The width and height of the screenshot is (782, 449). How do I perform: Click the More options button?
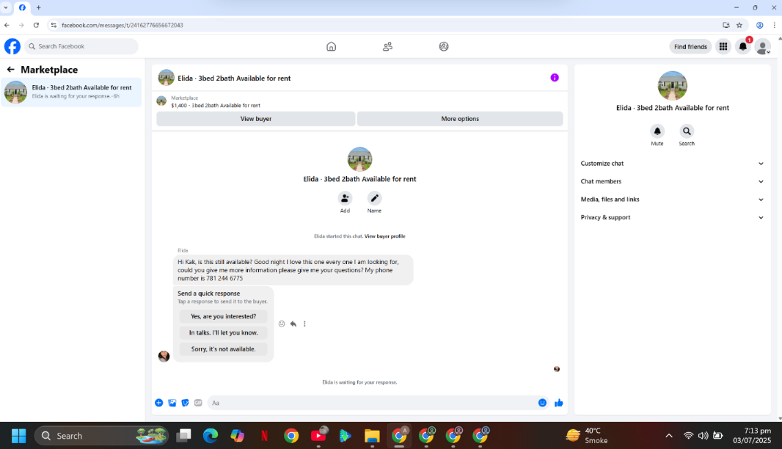coord(460,119)
